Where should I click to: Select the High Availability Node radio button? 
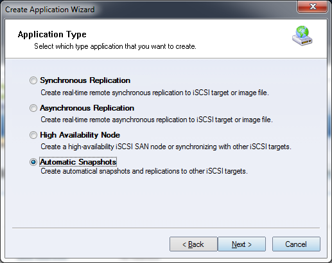click(x=33, y=135)
